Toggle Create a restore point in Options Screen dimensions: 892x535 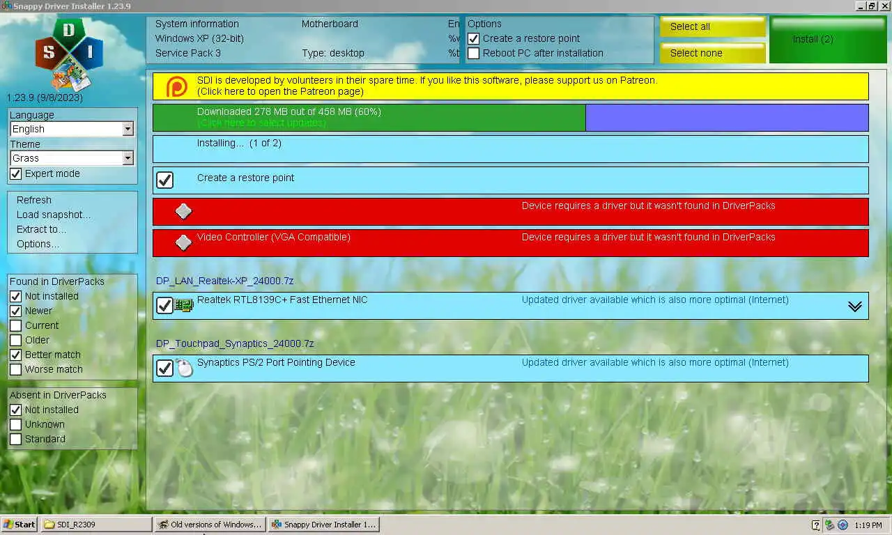pyautogui.click(x=474, y=39)
